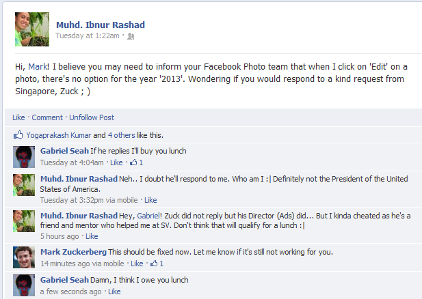Open Gabriel Seah's avatar on first comment

[x=25, y=156]
